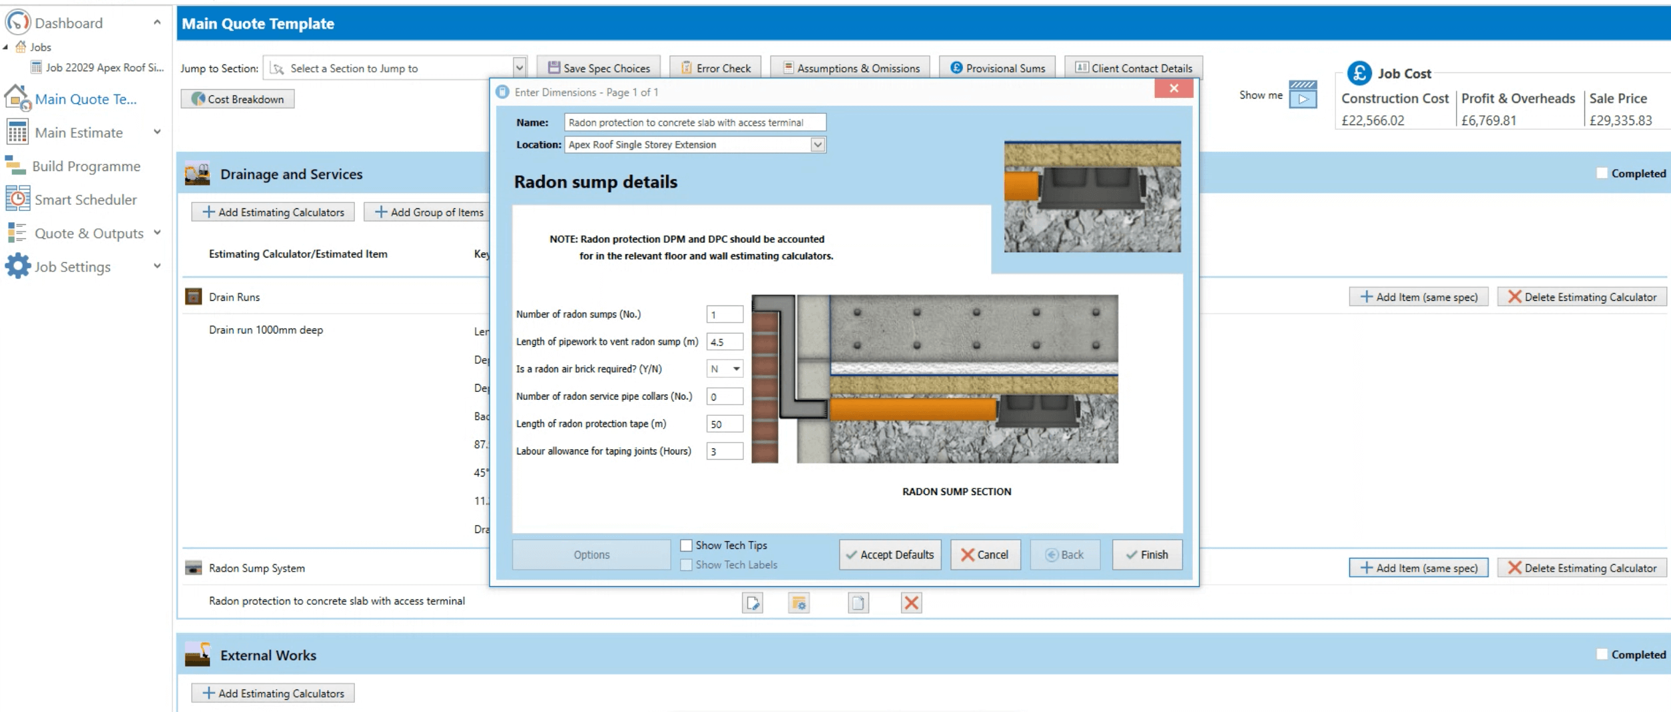Delete Estimating Calculator for Drain Runs
Image resolution: width=1671 pixels, height=712 pixels.
pyautogui.click(x=1582, y=297)
